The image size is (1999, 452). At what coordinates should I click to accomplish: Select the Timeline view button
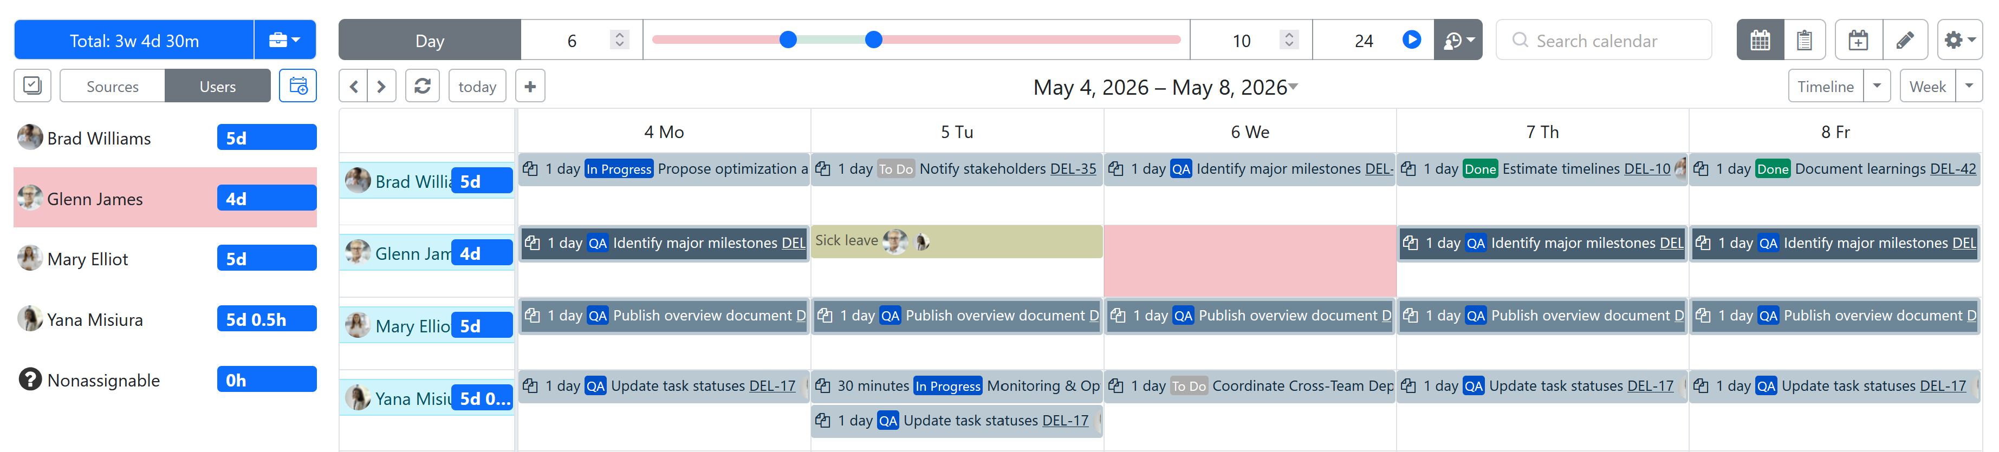[1825, 86]
